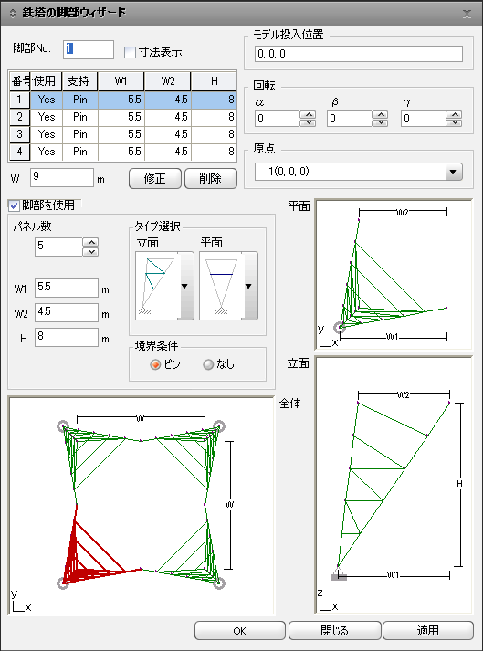
Task: Open the 立面 type dropdown arrow
Action: [184, 286]
